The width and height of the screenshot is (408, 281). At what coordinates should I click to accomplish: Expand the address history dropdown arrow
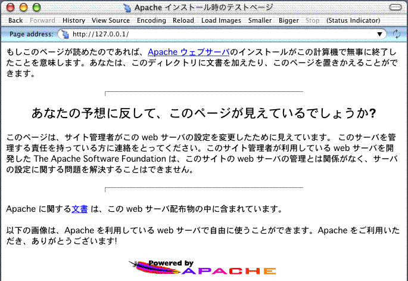[379, 34]
